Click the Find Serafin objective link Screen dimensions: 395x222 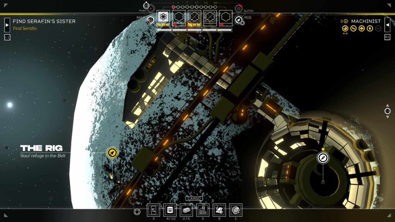(x=25, y=29)
